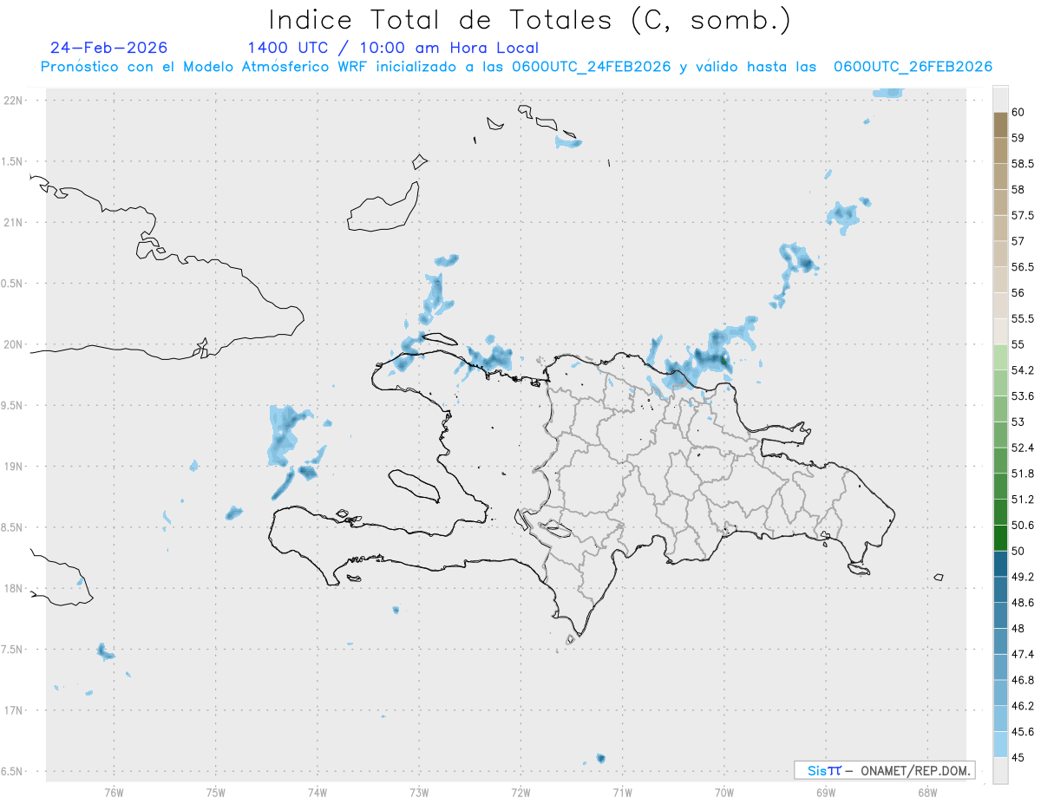The width and height of the screenshot is (1041, 804).
Task: Click the valid-until time '0600UTC_26FEB2026'
Action: (913, 67)
